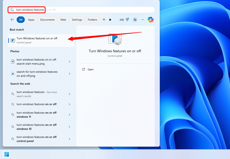
Task: Click the preview title Turn Windows features on or off
Action: [x=115, y=51]
